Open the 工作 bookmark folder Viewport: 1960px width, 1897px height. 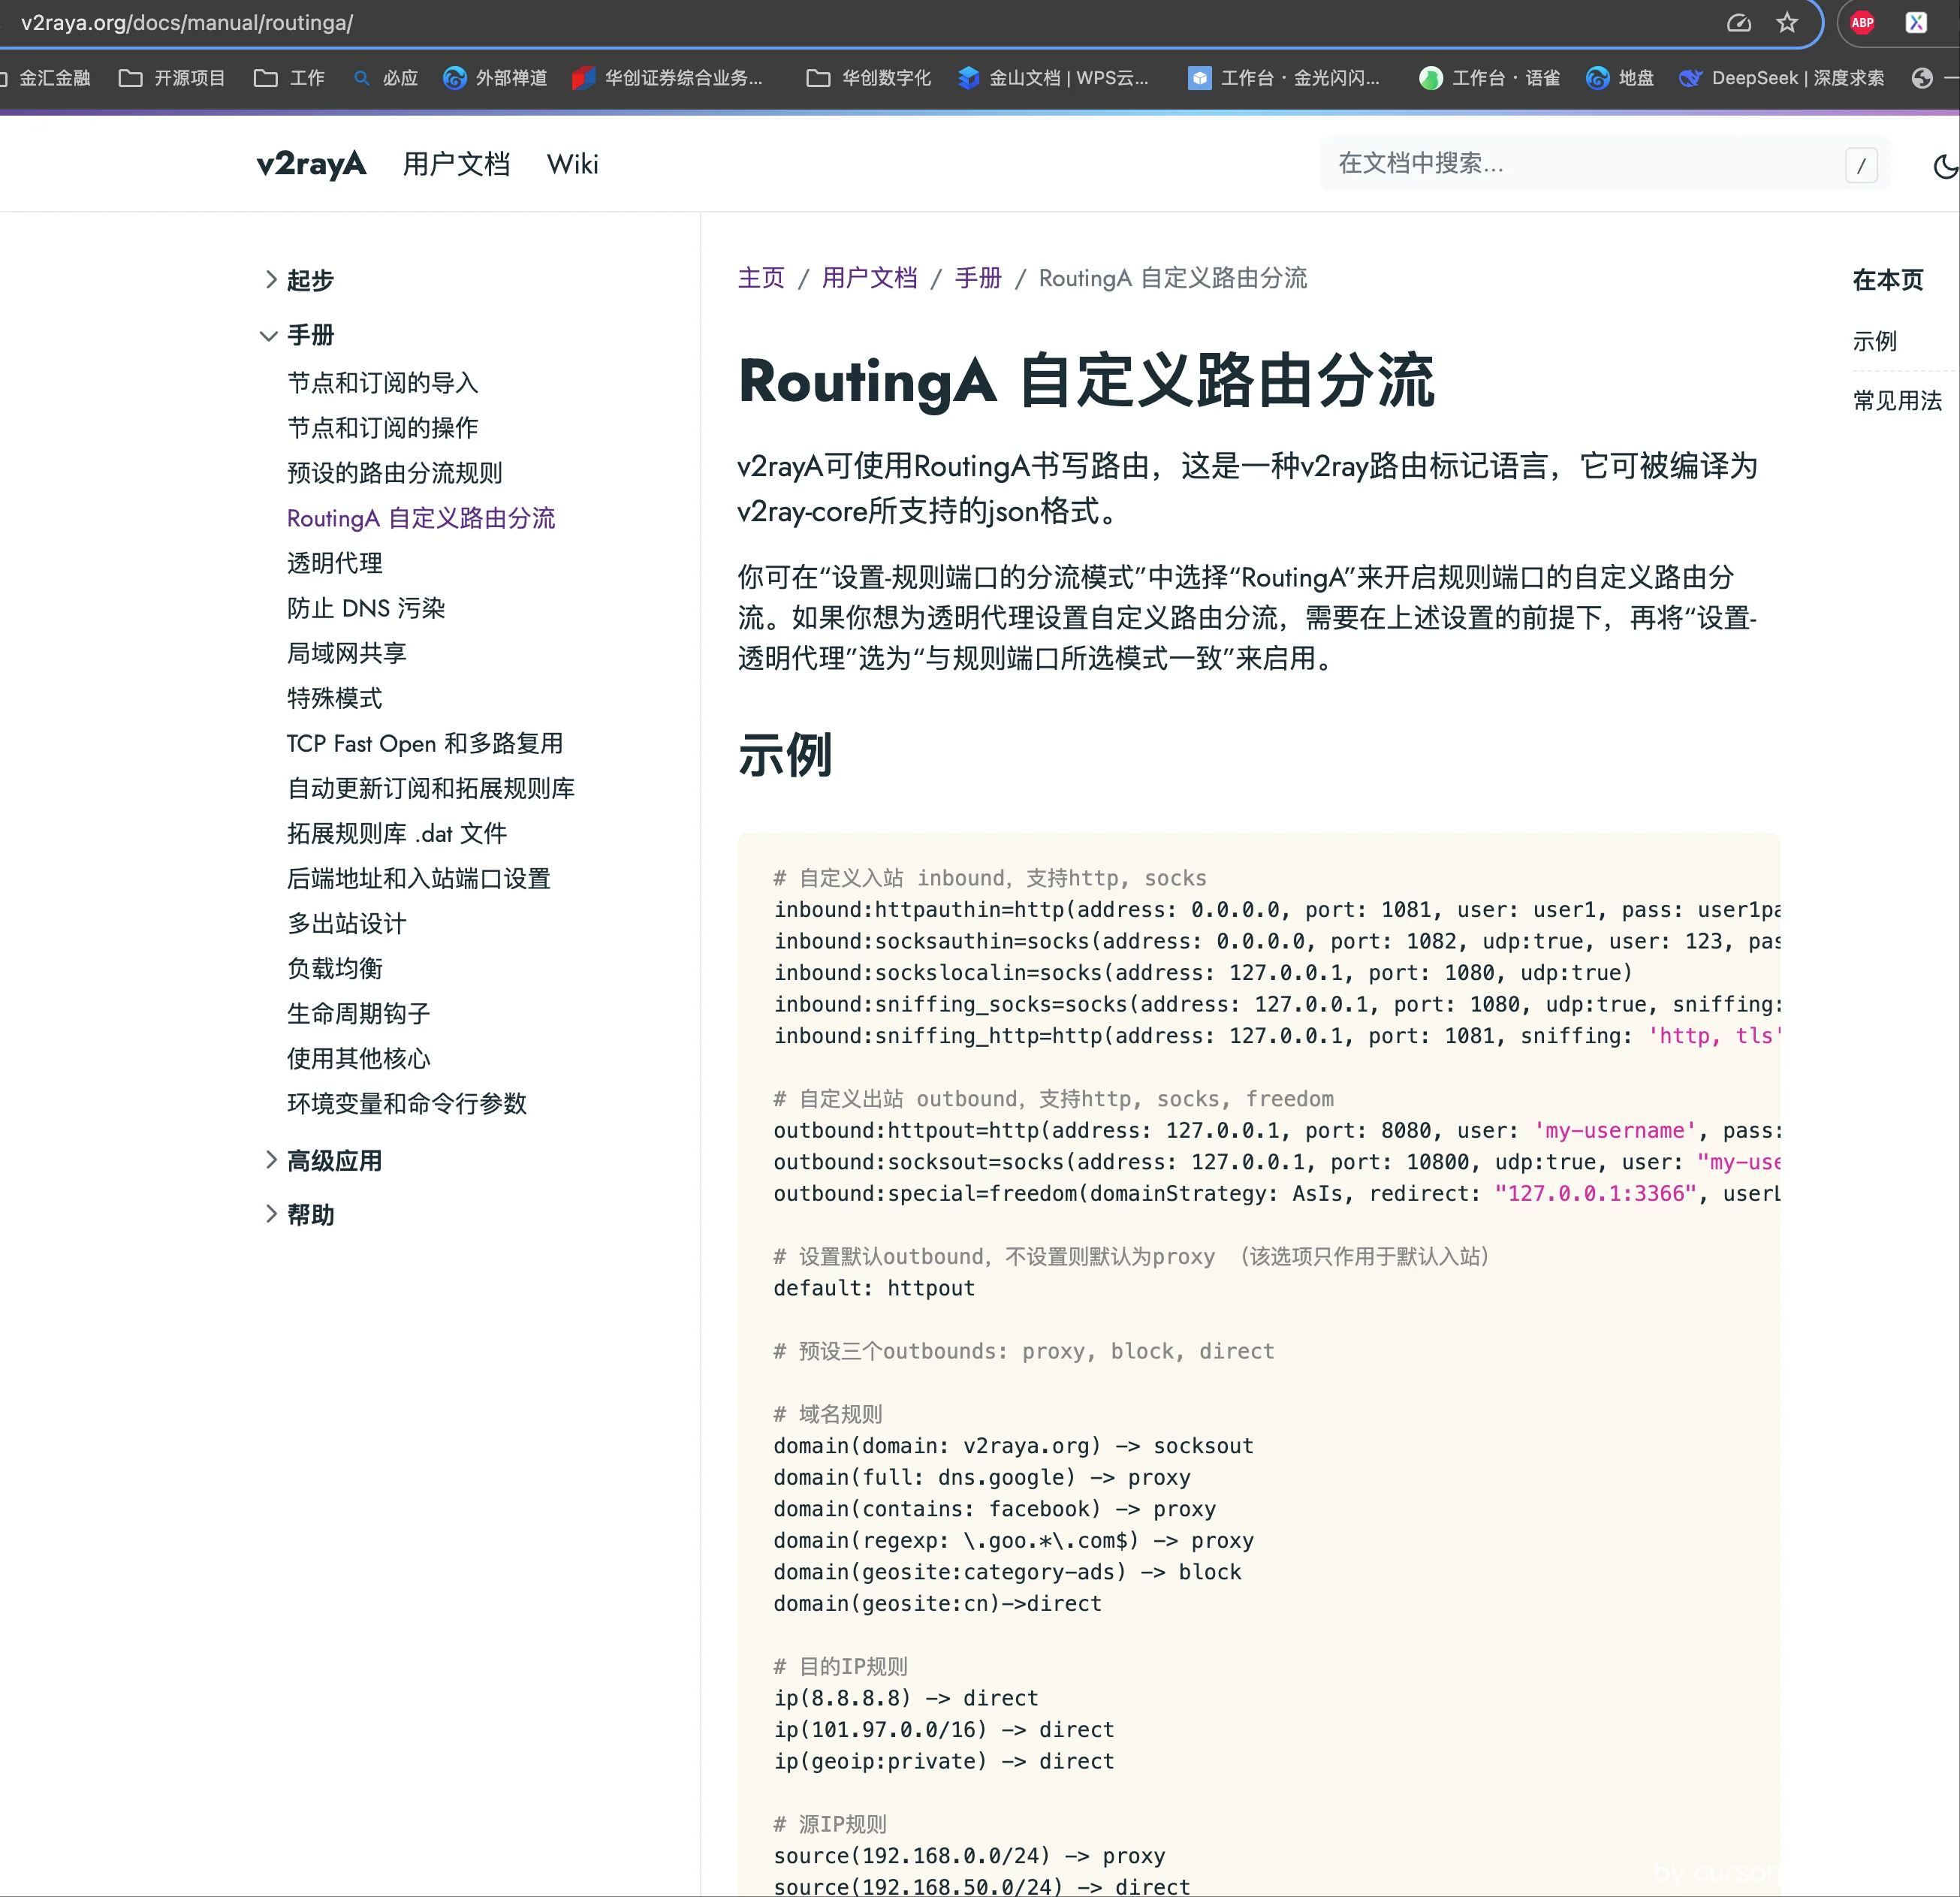[289, 78]
